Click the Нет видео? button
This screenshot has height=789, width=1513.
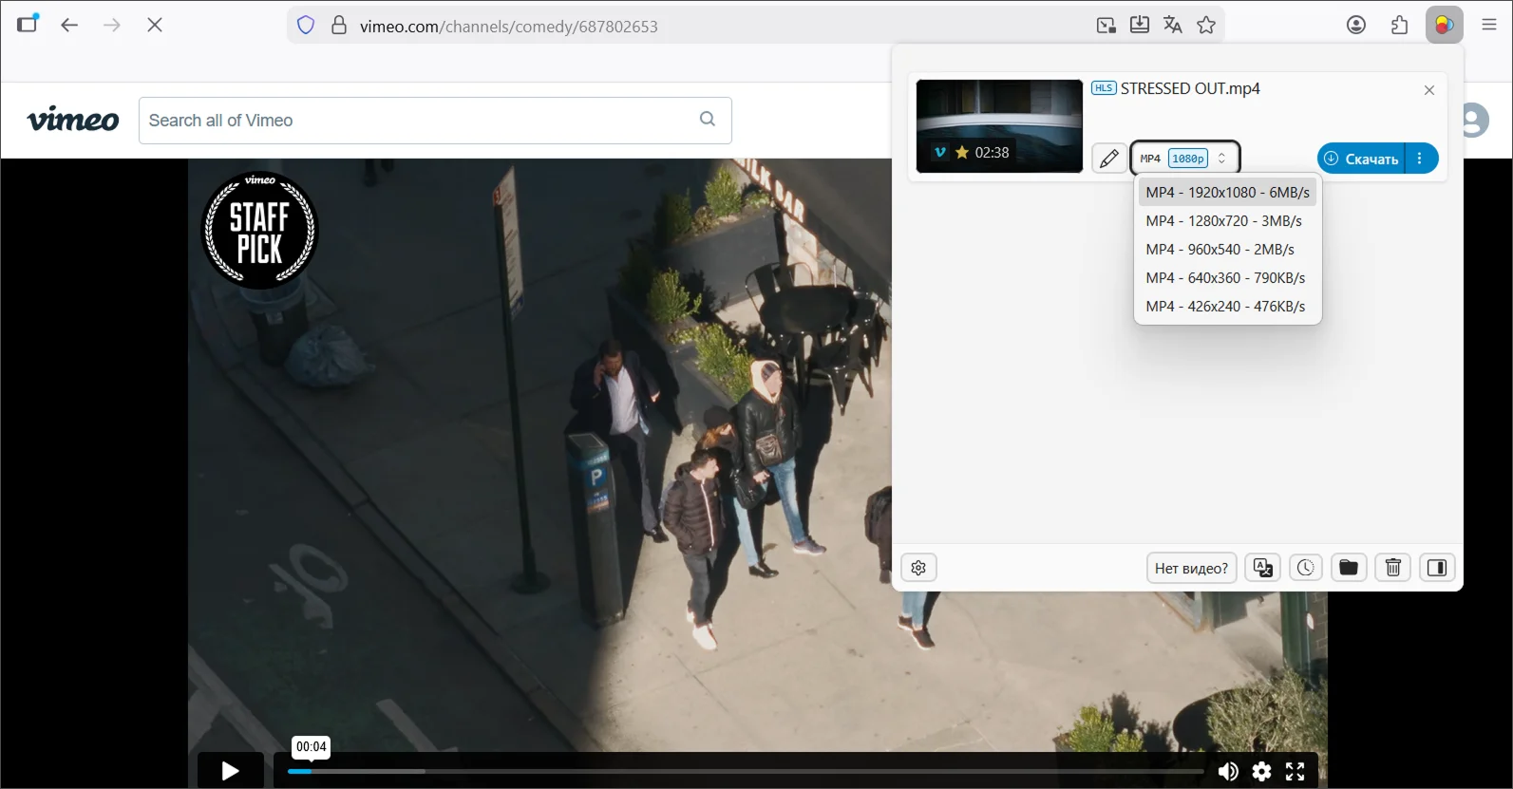point(1191,568)
